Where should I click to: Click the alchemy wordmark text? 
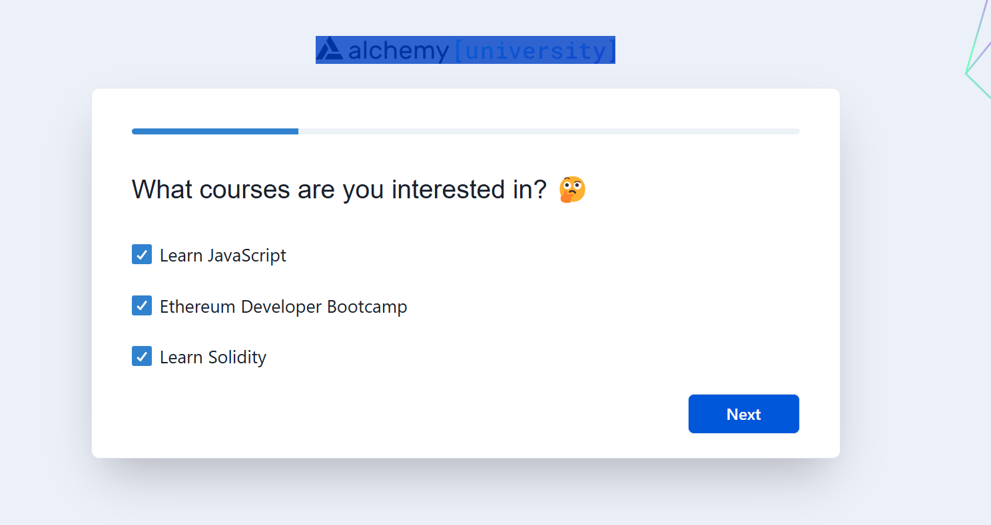click(398, 51)
